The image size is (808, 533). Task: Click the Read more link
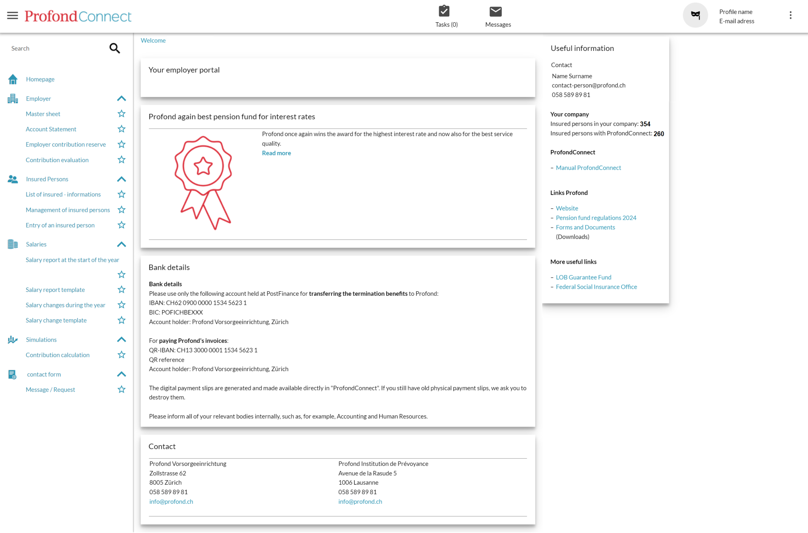point(276,153)
